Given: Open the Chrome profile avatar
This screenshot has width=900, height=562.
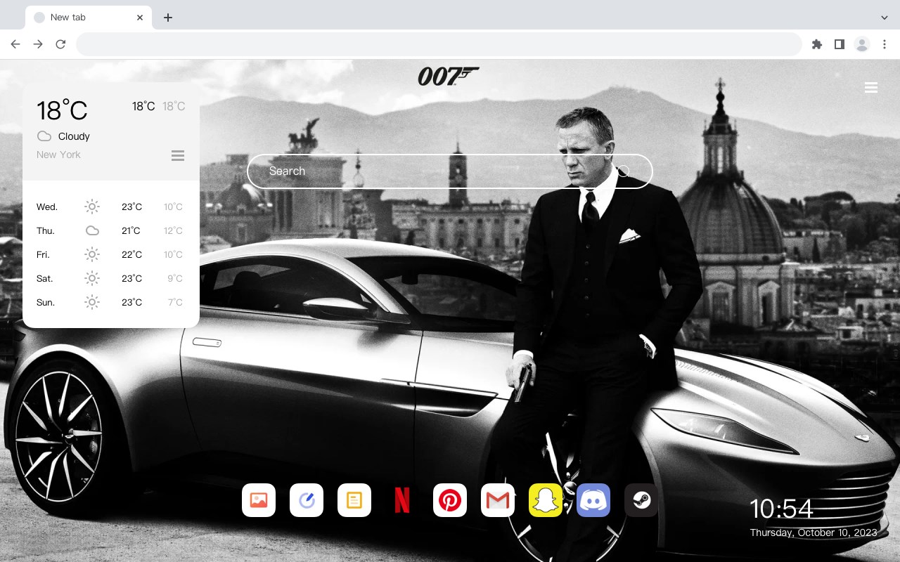Looking at the screenshot, I should tap(862, 44).
